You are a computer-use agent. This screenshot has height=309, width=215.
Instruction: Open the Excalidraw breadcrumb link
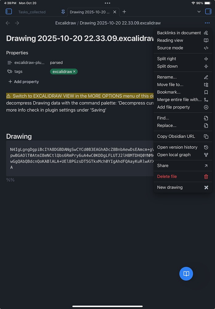click(65, 23)
